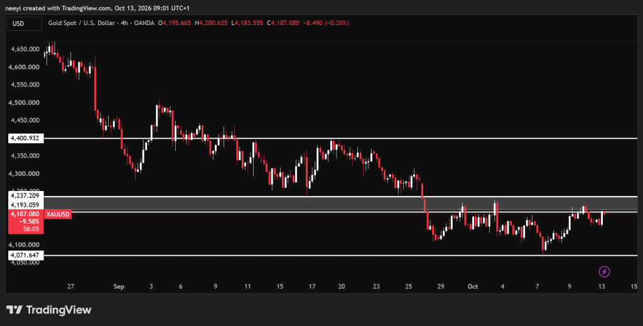Image resolution: width=643 pixels, height=326 pixels.
Task: Click the 27 date label on time axis
Action: 70,286
